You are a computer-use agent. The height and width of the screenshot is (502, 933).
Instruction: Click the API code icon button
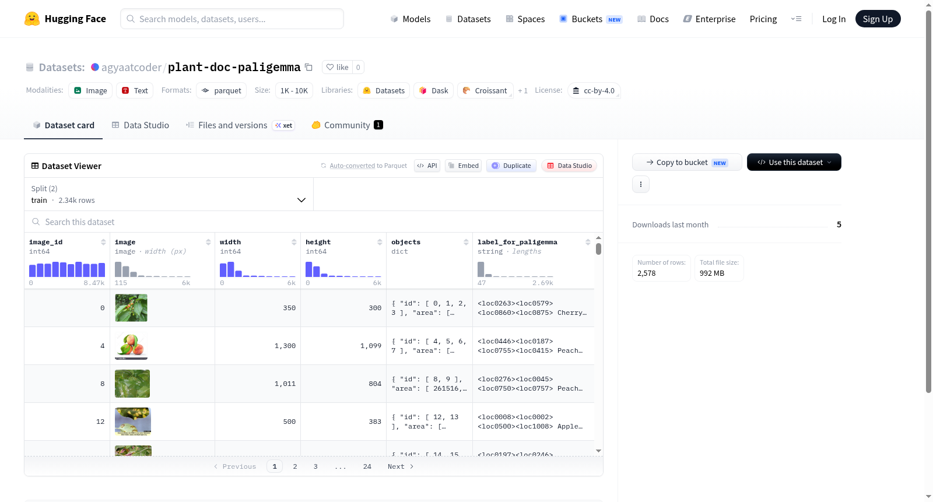[x=427, y=166]
